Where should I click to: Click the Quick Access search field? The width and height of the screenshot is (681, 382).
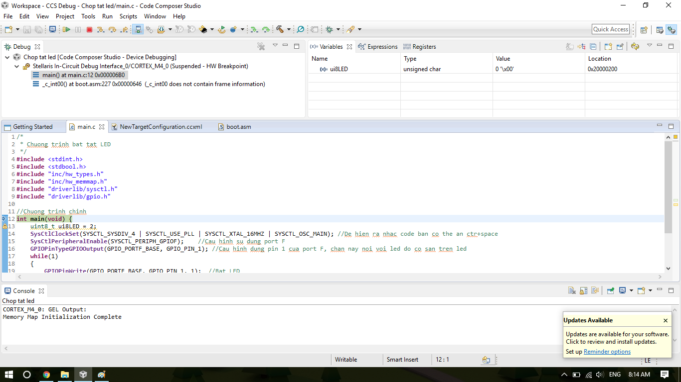pos(611,29)
